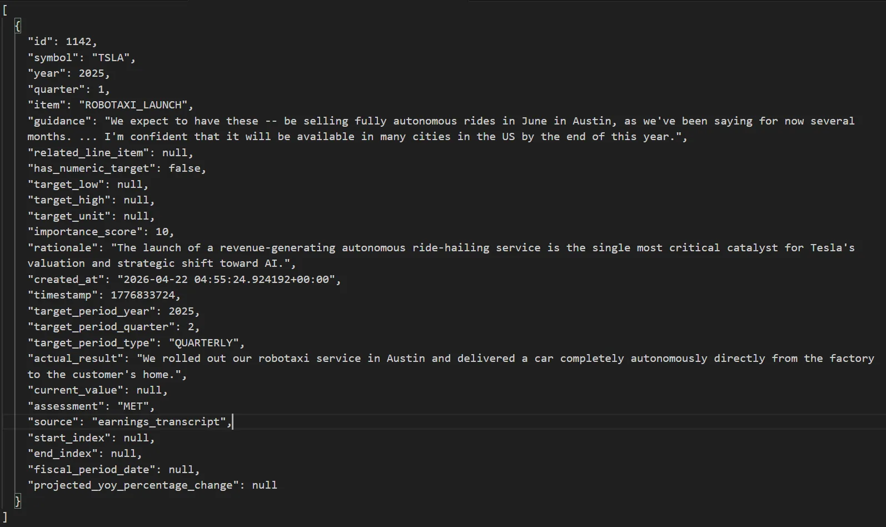Click the "current_value" key
Viewport: 886px width, 527px height.
click(76, 390)
